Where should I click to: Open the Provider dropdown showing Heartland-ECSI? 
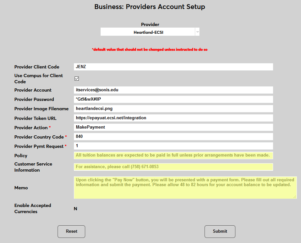[150, 32]
